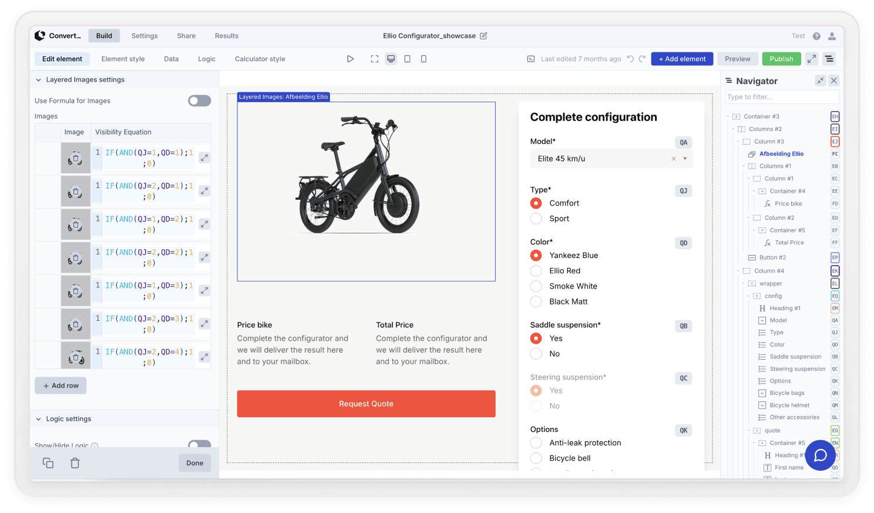This screenshot has width=874, height=513.
Task: Select mobile device view icon
Action: click(423, 59)
